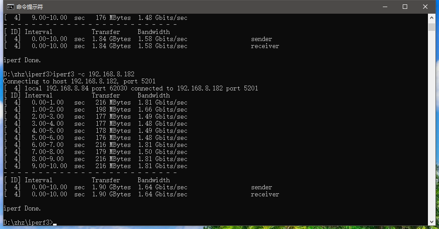
Task: Click the vertical scrollbar thumb
Action: (431, 27)
